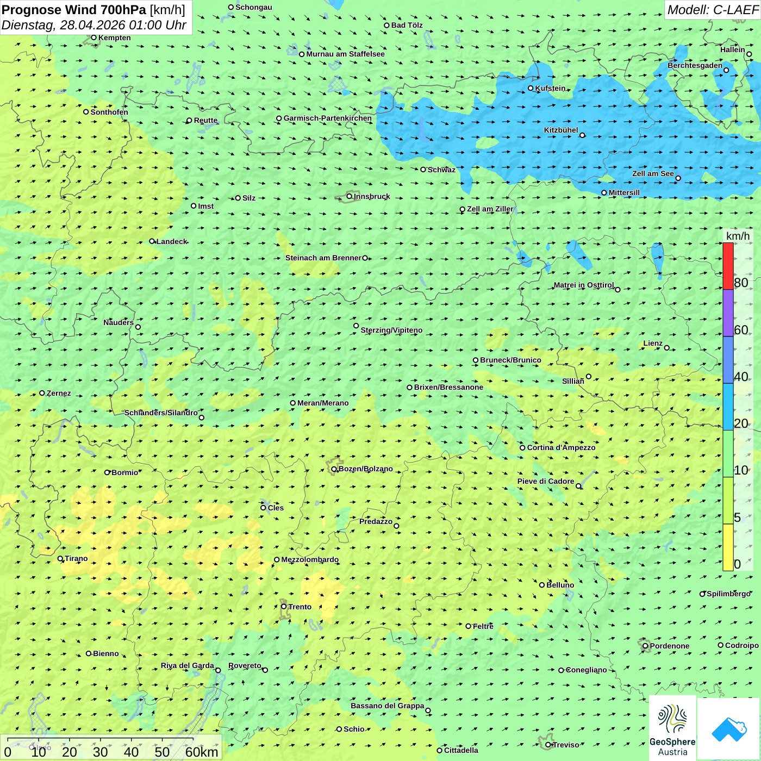This screenshot has width=761, height=761.
Task: Click the 'Mezzolombardo' label
Action: click(310, 559)
